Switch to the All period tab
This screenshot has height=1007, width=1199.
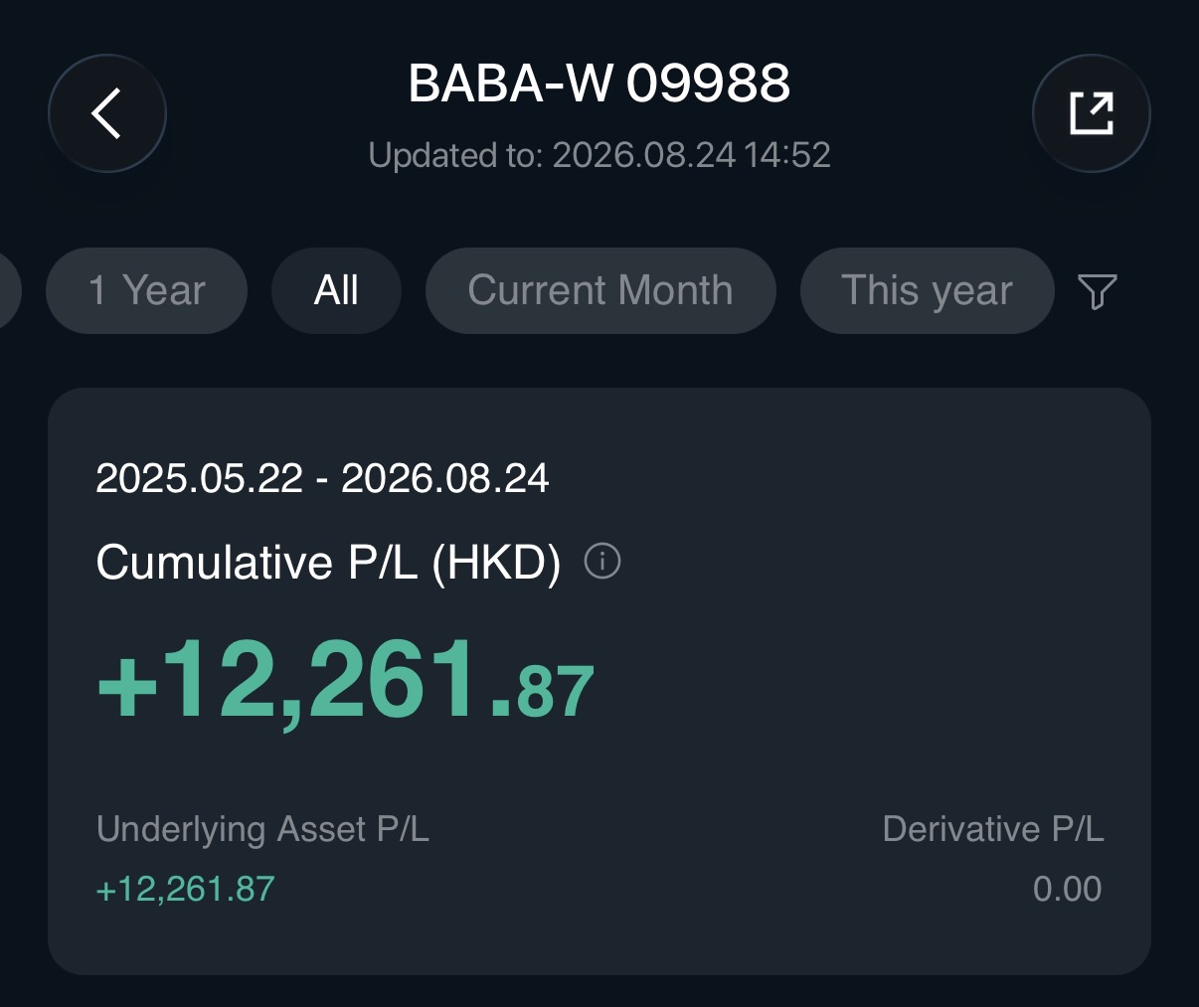coord(336,290)
